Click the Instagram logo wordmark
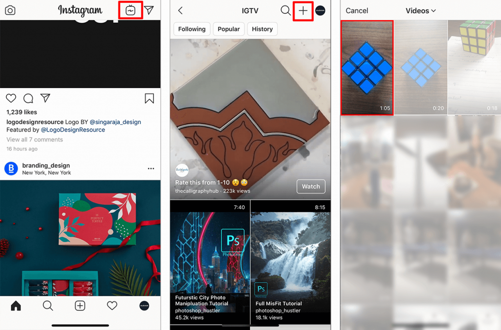501x330 pixels. tap(80, 10)
